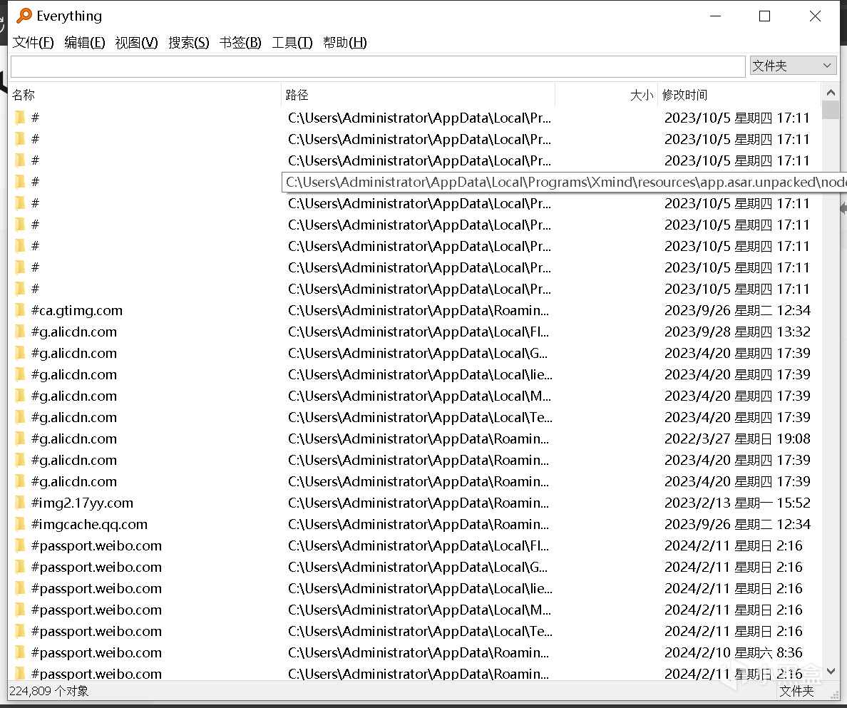The width and height of the screenshot is (847, 708).
Task: Click the date 2024/2/10 星期六 8:36
Action: click(x=734, y=652)
